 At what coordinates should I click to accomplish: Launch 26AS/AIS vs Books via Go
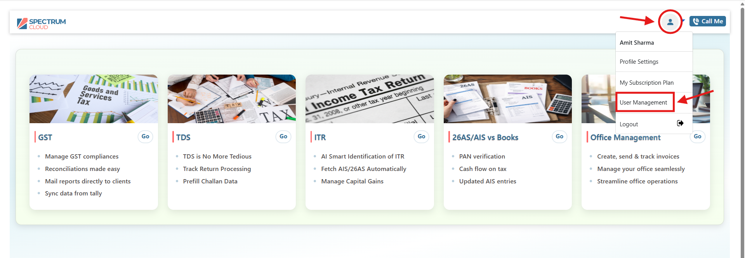pos(559,136)
